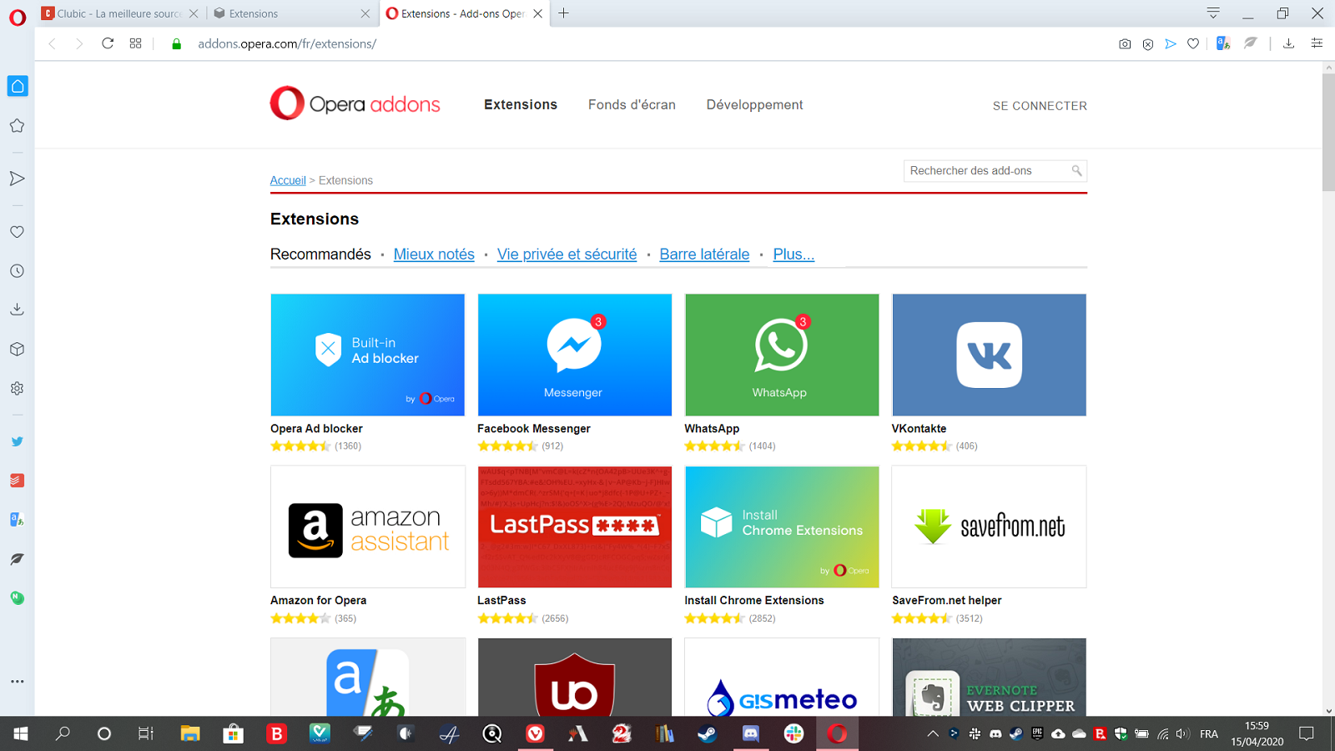Open Easy Setup with the sliders icon
The width and height of the screenshot is (1335, 751).
click(x=1317, y=43)
